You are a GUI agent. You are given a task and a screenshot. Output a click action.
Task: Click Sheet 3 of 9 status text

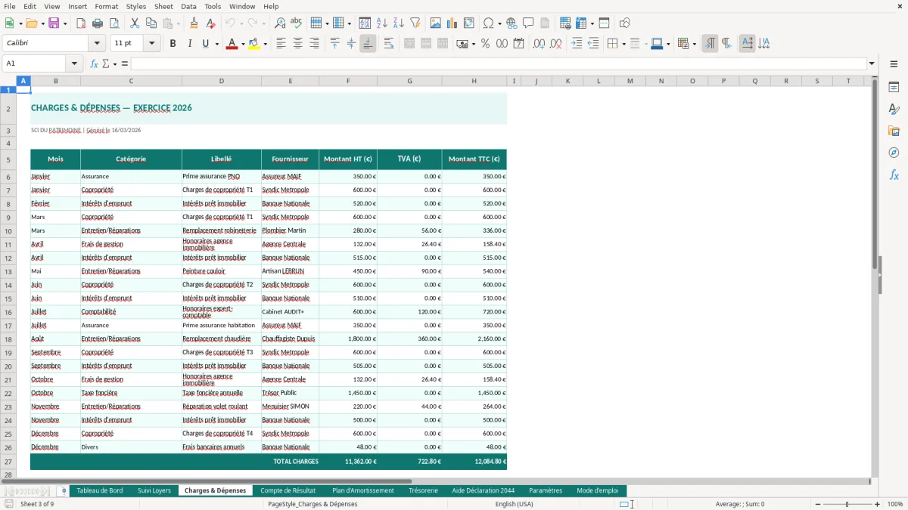[37, 504]
